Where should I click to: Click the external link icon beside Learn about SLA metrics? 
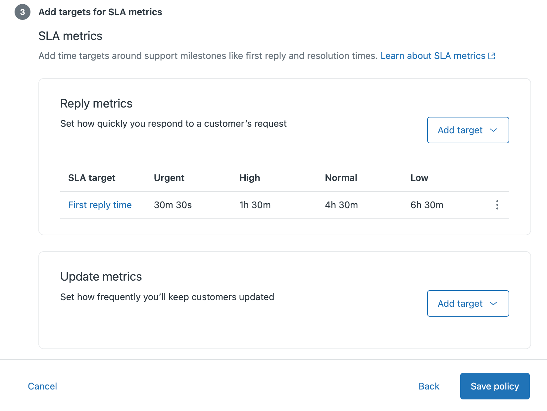point(492,56)
